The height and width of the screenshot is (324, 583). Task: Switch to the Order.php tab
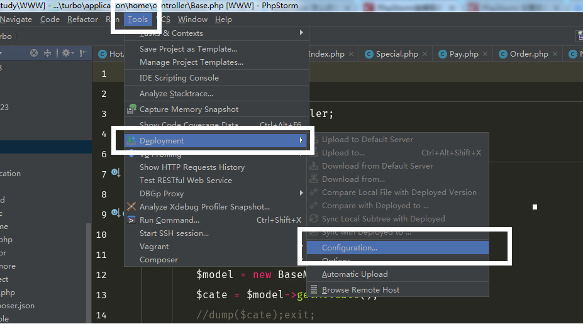click(x=529, y=54)
